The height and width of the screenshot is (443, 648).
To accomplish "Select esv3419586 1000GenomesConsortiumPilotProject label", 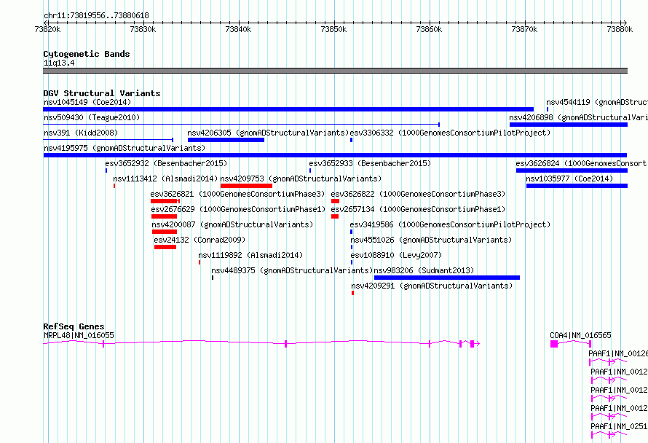I will pos(451,224).
